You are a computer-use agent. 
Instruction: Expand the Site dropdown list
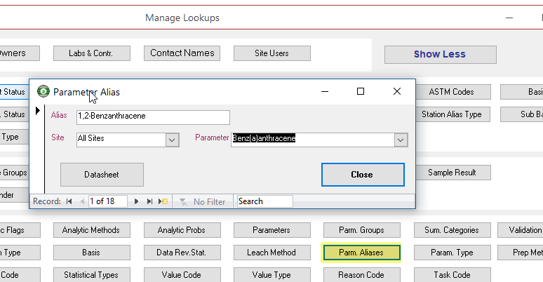[172, 140]
